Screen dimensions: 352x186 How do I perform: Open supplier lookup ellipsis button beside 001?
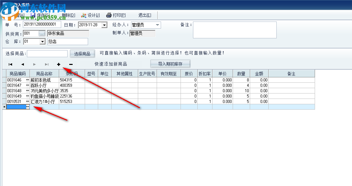tap(42, 34)
